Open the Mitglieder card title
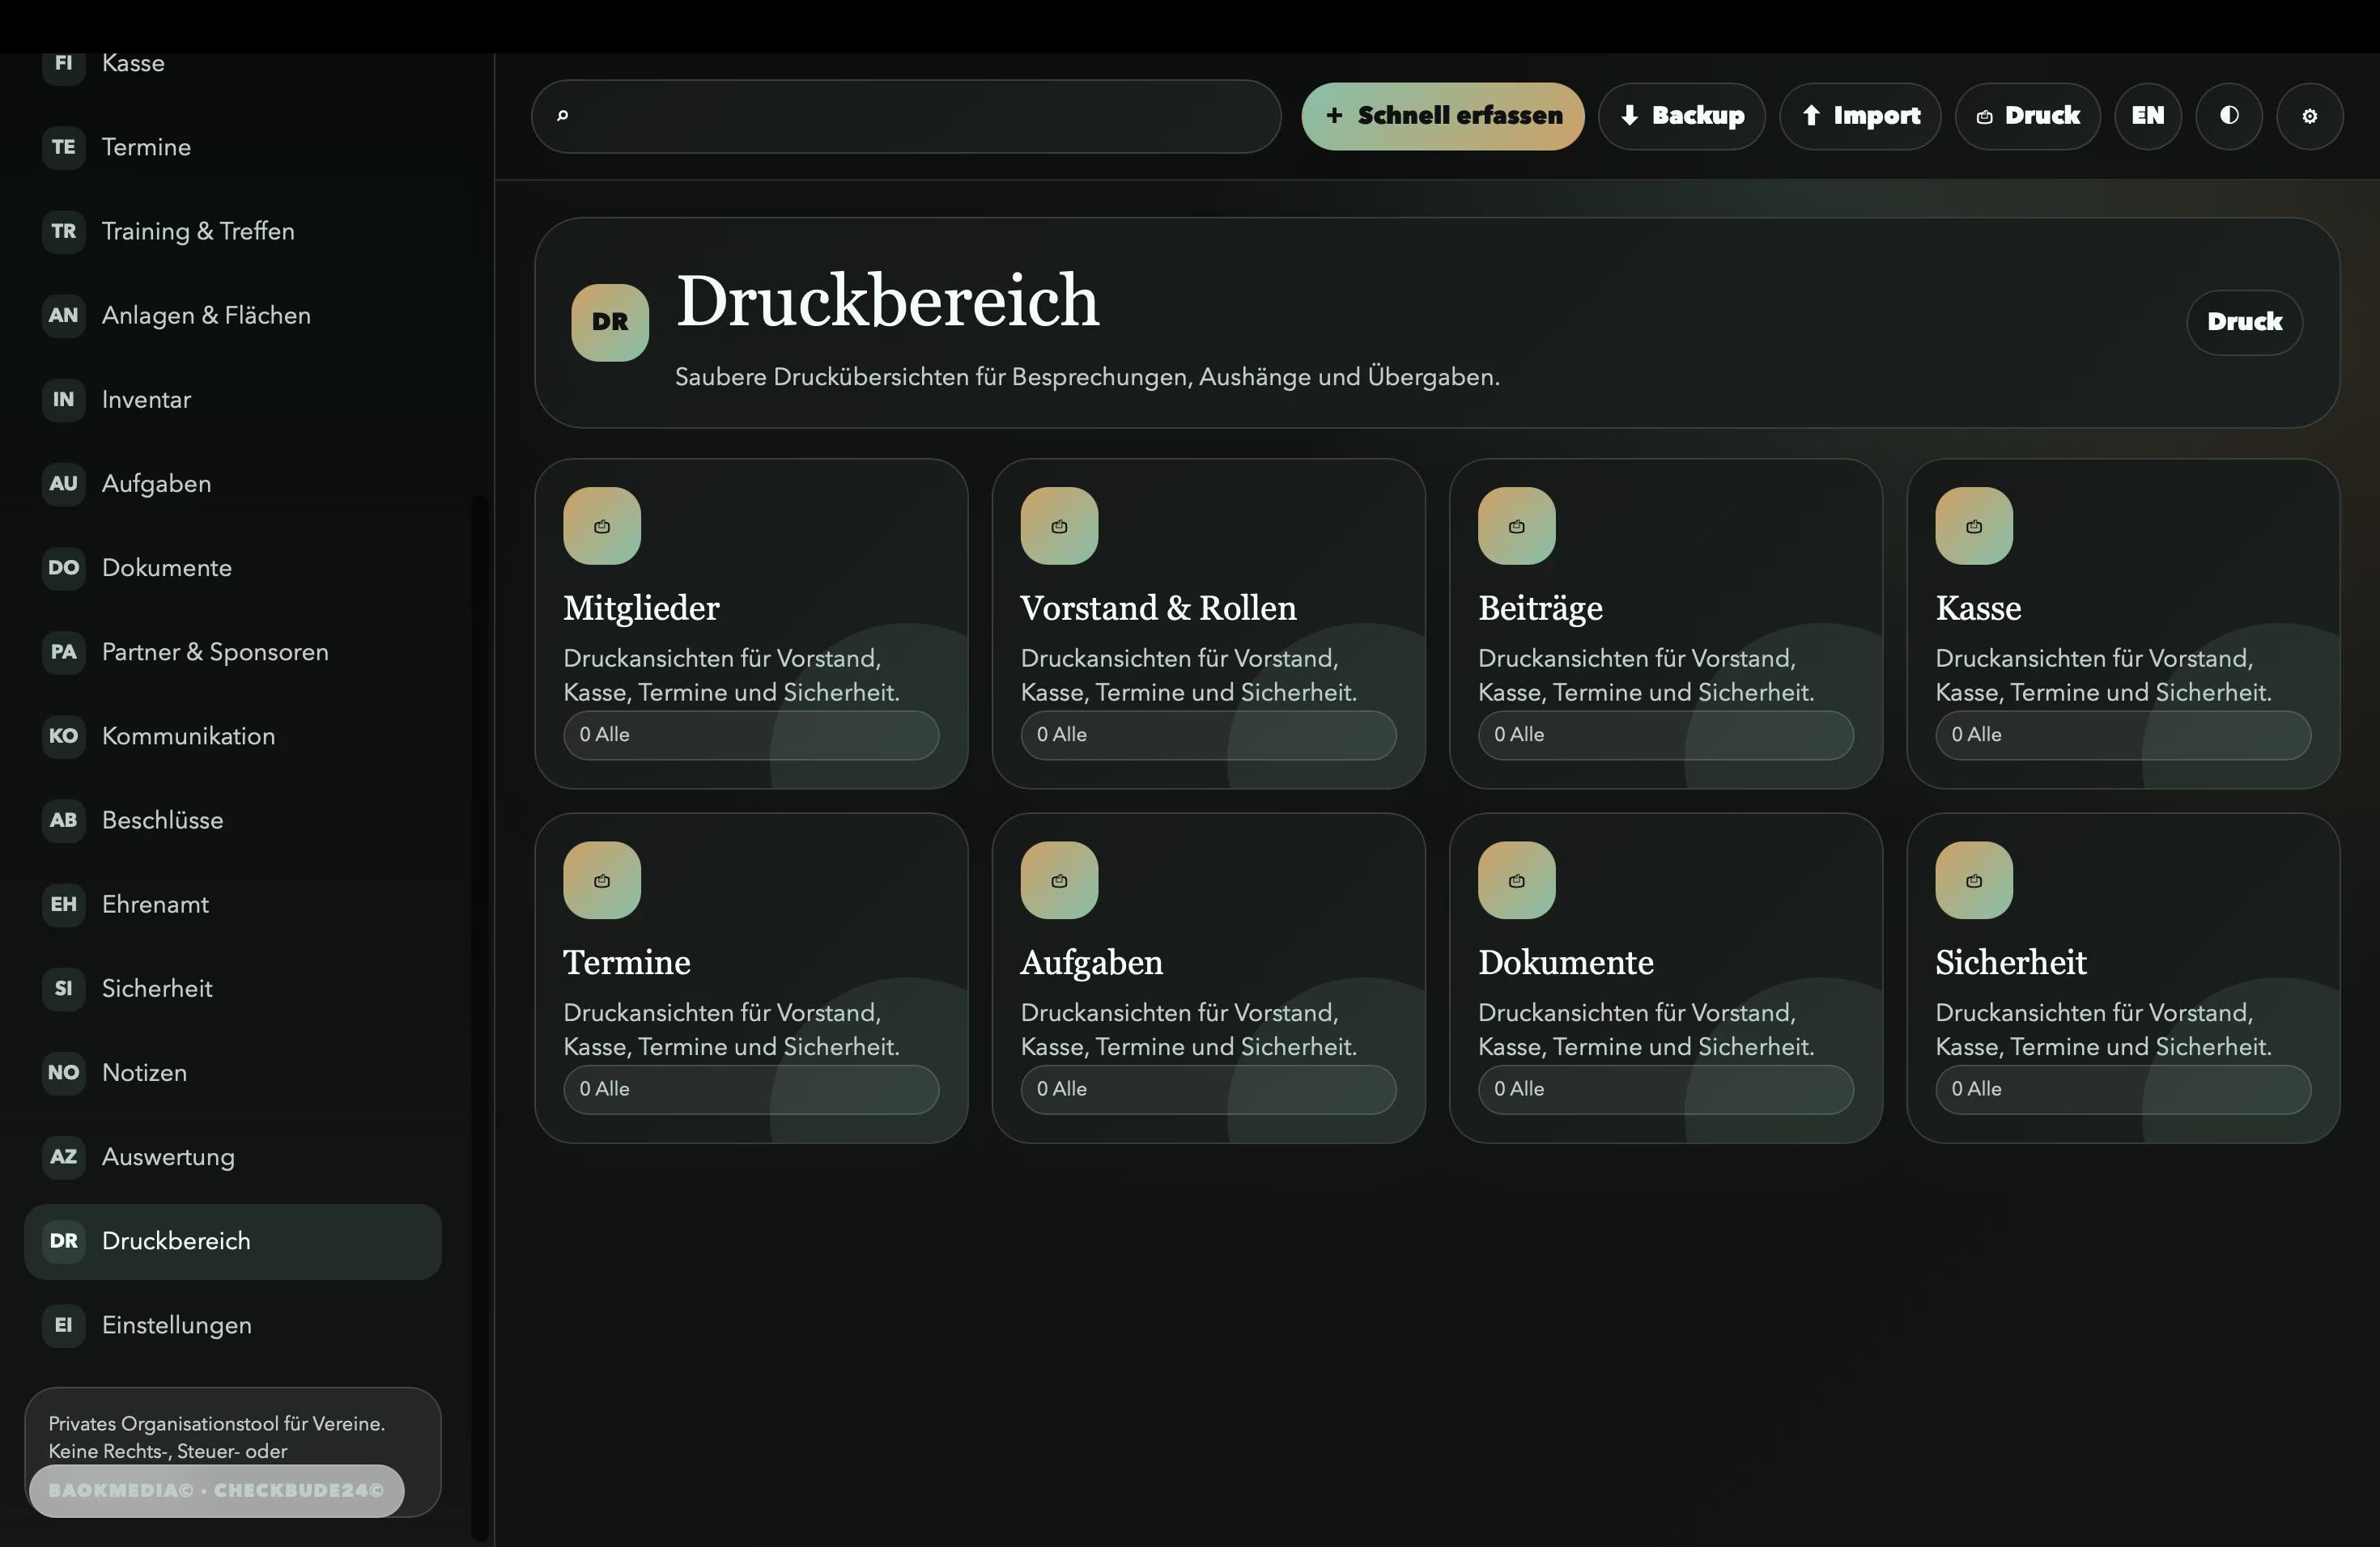Viewport: 2380px width, 1547px height. [x=641, y=608]
